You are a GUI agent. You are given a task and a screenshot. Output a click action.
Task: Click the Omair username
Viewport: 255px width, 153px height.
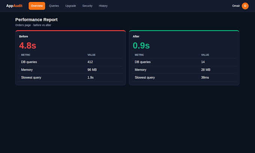(x=236, y=6)
